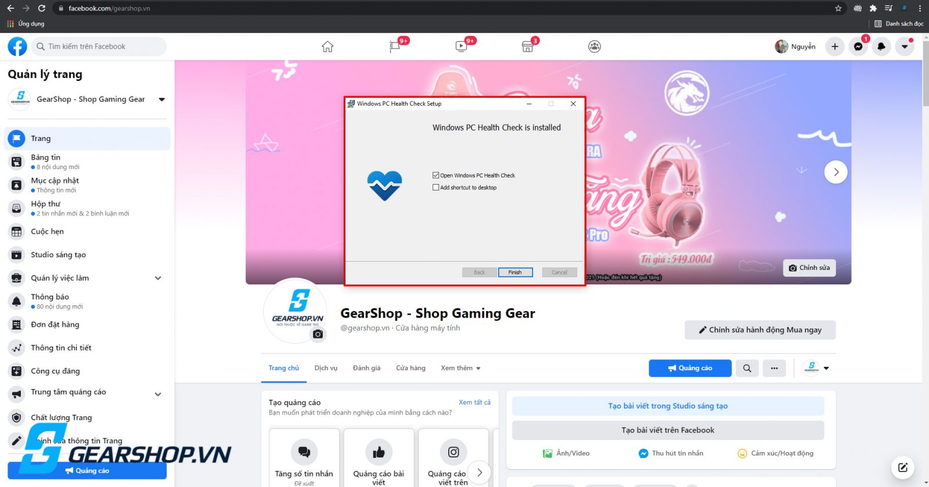Open Thông tin chi tiết insights icon
The width and height of the screenshot is (929, 487).
(x=17, y=348)
